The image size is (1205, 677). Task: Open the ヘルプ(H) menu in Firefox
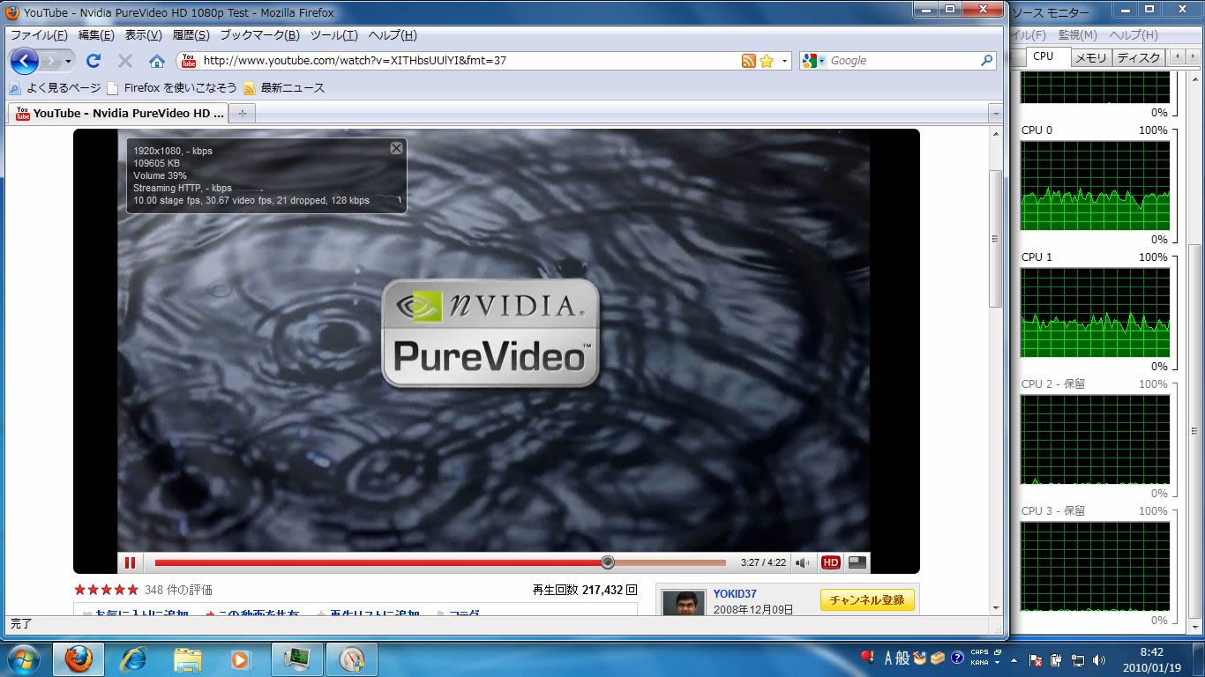pos(393,35)
